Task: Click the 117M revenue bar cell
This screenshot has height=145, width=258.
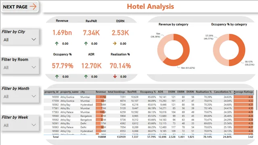Action: tap(101, 97)
